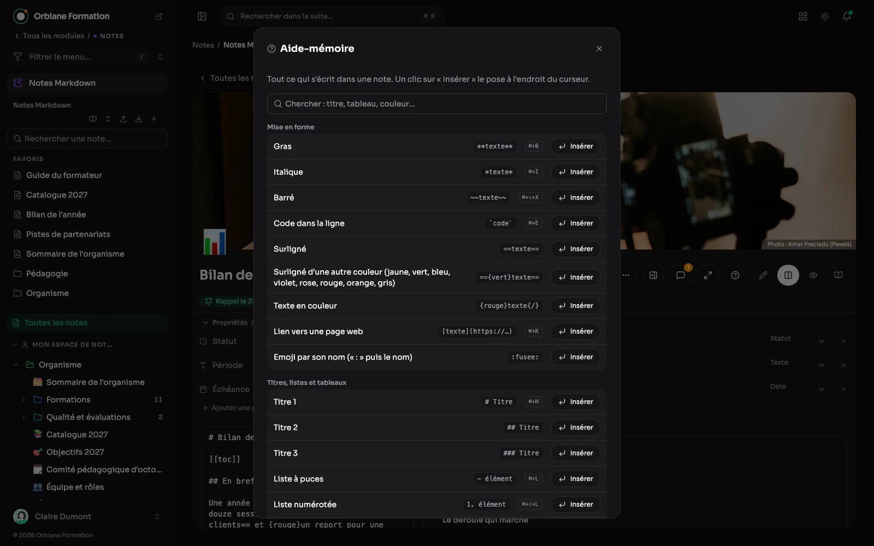Go back to Tous les modules
The height and width of the screenshot is (546, 874).
(49, 36)
